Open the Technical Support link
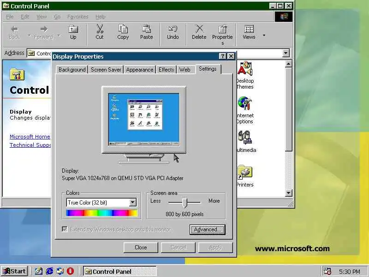The width and height of the screenshot is (369, 277). pyautogui.click(x=30, y=145)
